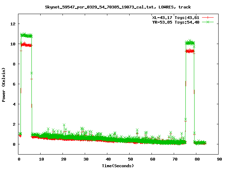
Task: Click the Power (Kelvin) y-axis label
Action: pos(4,85)
